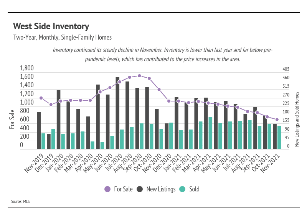Click the Nov-2019 For Sale line data point

(41, 98)
